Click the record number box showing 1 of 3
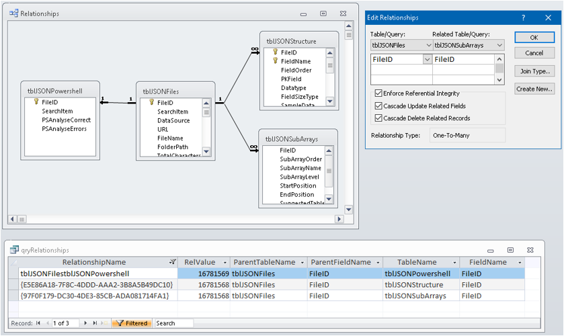Image resolution: width=564 pixels, height=336 pixels. pyautogui.click(x=65, y=323)
